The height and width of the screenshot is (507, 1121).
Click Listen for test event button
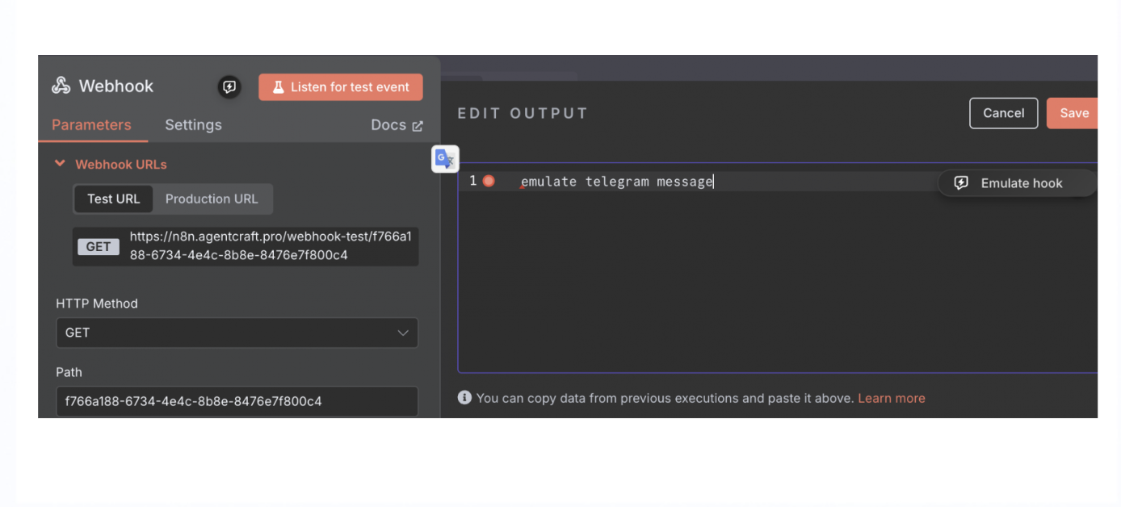pyautogui.click(x=341, y=87)
